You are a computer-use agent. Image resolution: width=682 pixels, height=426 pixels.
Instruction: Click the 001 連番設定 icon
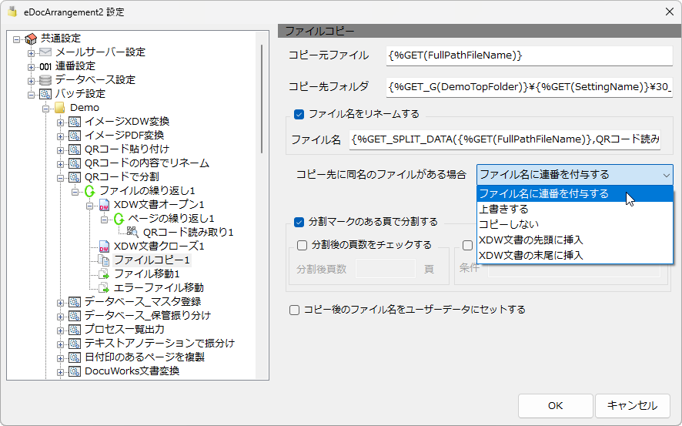click(45, 66)
